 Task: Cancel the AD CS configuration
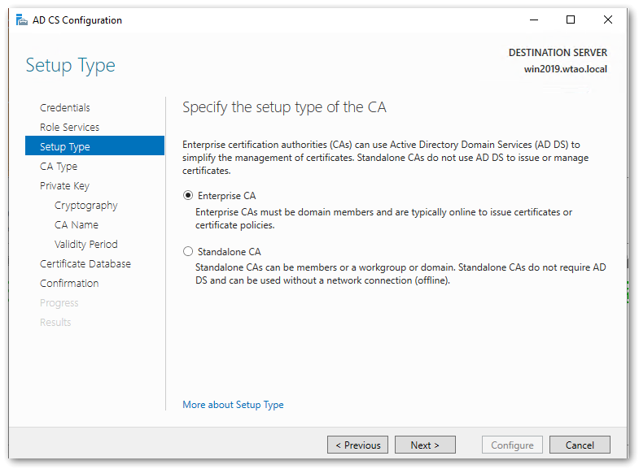pyautogui.click(x=580, y=445)
